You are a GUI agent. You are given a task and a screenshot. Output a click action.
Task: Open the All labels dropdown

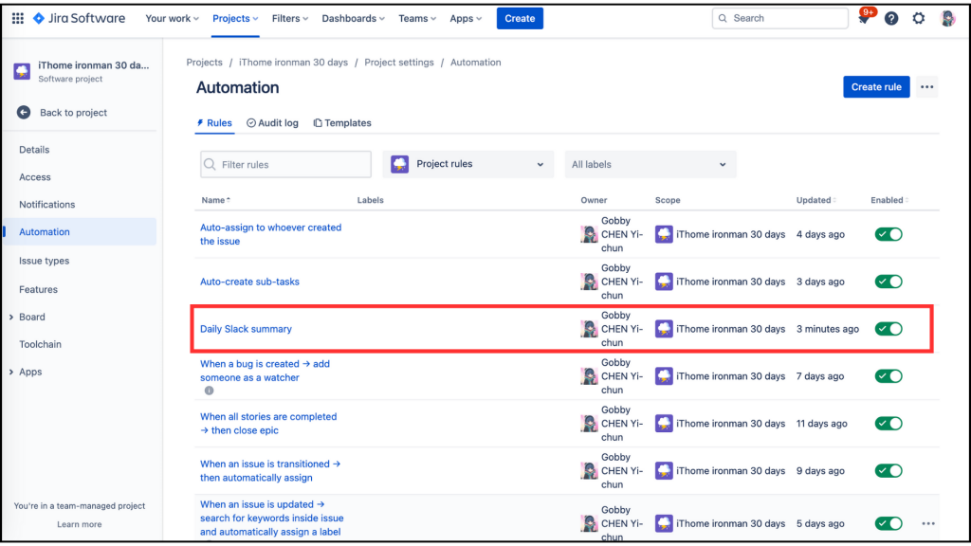click(650, 164)
